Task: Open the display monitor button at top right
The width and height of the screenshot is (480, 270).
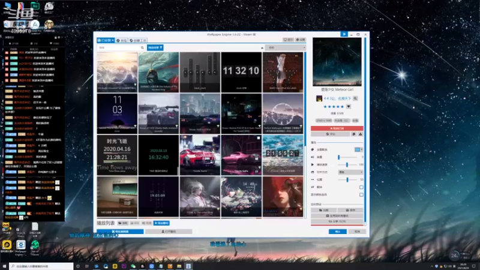Action: (288, 40)
